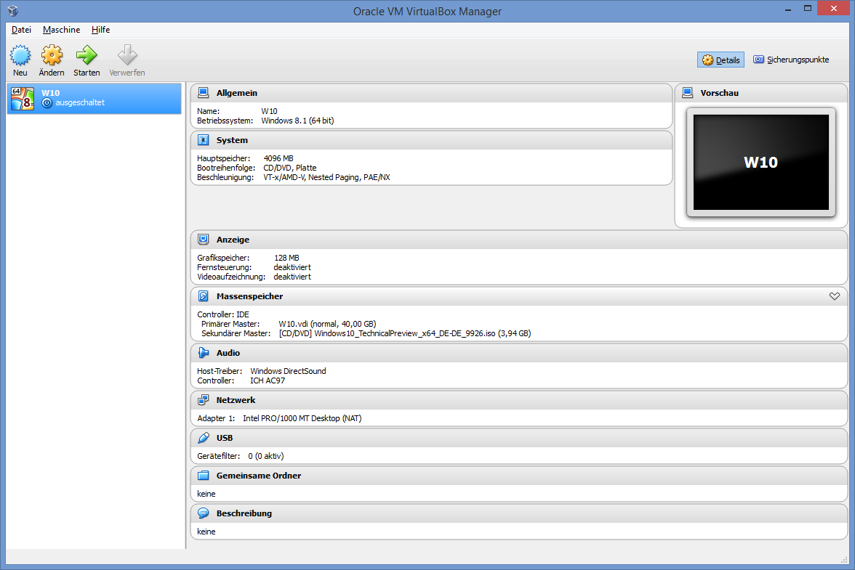
Task: Minimize the VirtualBox Manager window
Action: coord(788,9)
